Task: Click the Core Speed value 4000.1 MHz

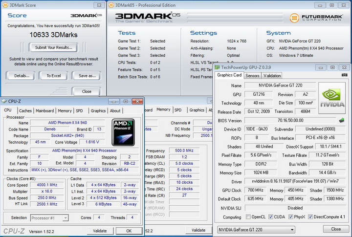Action: pyautogui.click(x=47, y=185)
